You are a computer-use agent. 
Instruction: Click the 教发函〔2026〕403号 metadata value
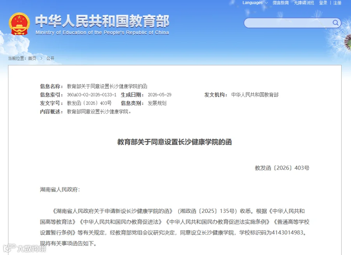[89, 103]
